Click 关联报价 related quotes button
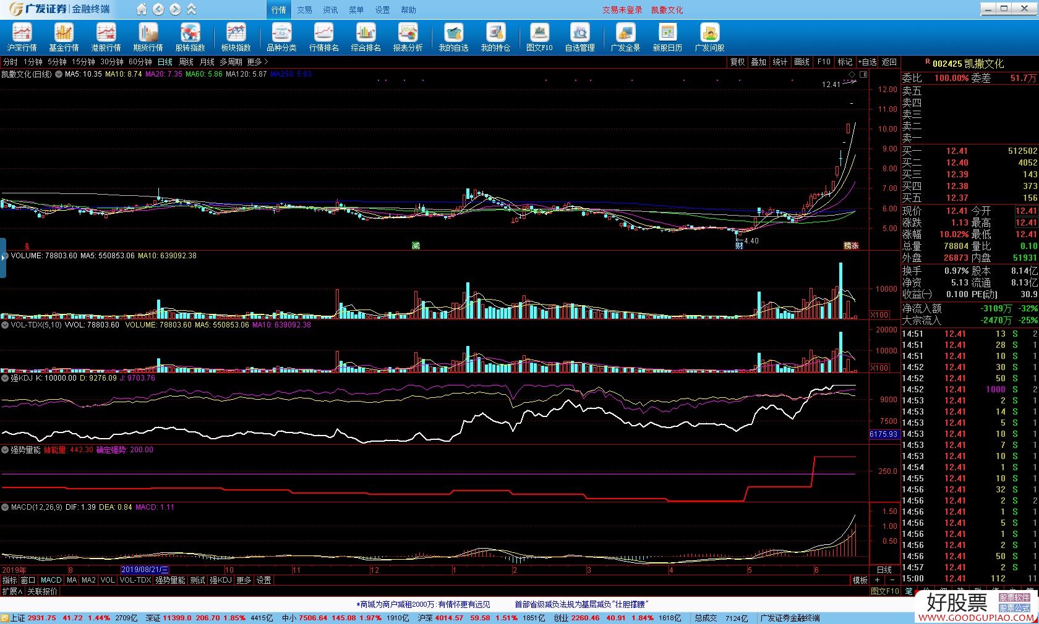 click(x=42, y=591)
